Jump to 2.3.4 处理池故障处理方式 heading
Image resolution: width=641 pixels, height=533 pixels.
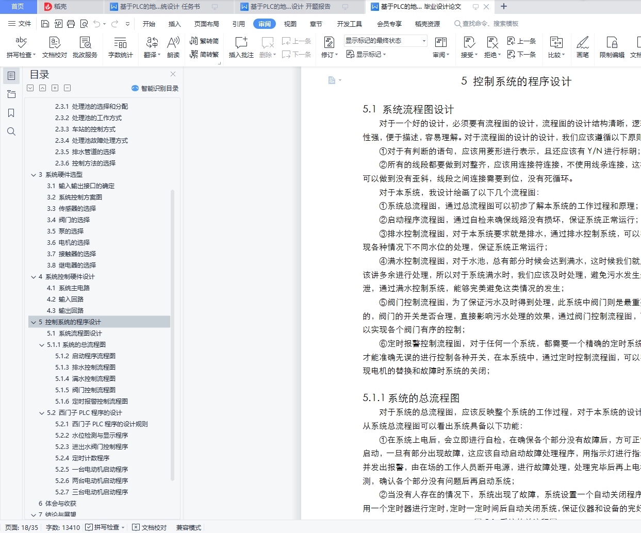91,141
